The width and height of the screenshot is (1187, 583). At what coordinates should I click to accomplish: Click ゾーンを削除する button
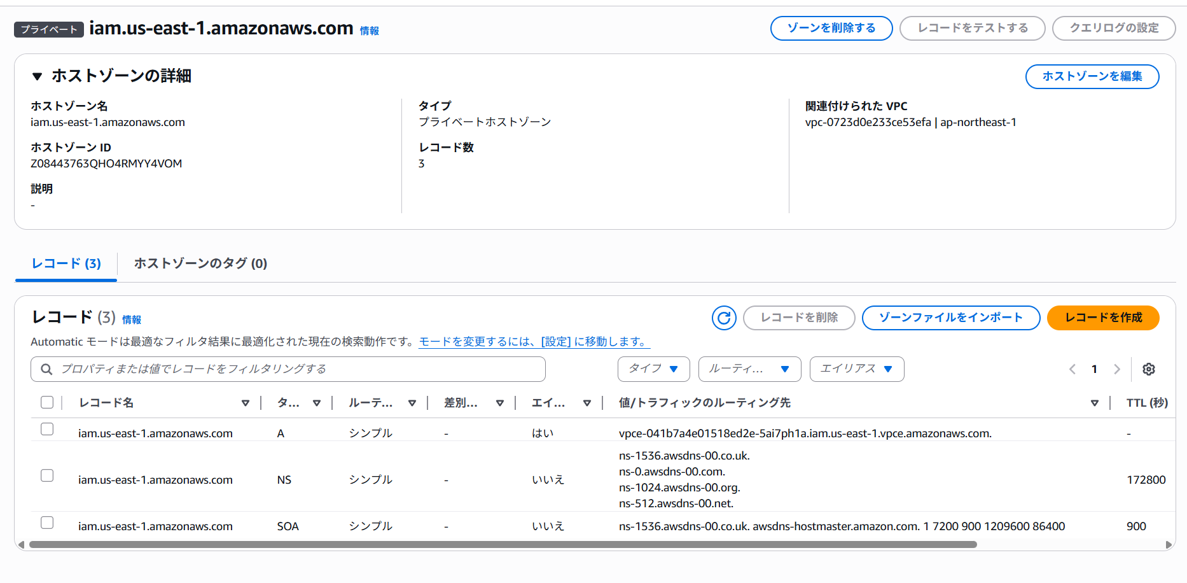coord(831,28)
